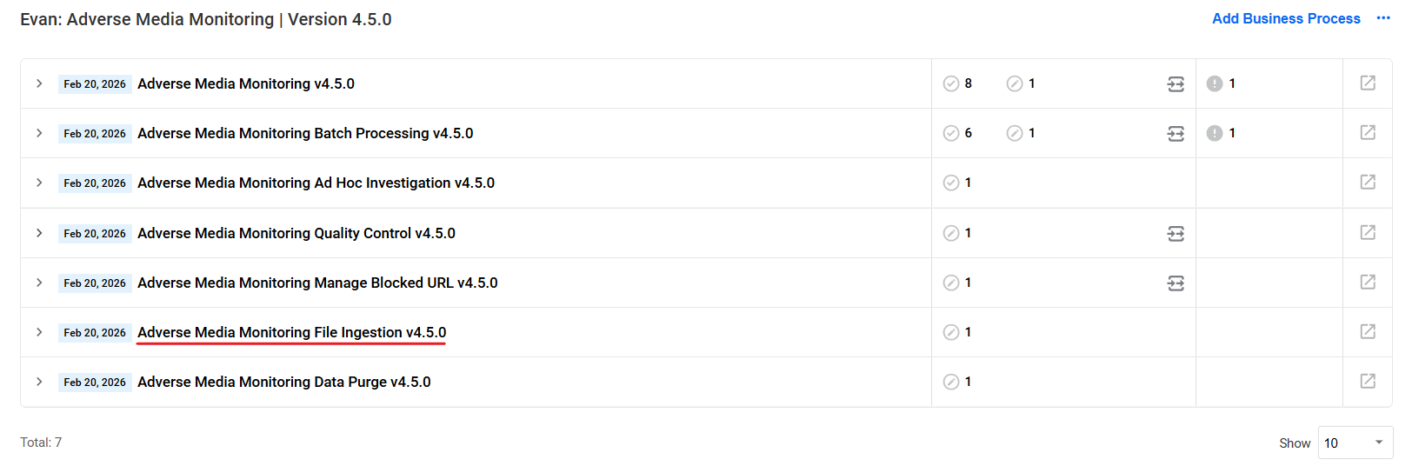Expand Adverse Media Monitoring v4.5.0 row

coord(39,83)
